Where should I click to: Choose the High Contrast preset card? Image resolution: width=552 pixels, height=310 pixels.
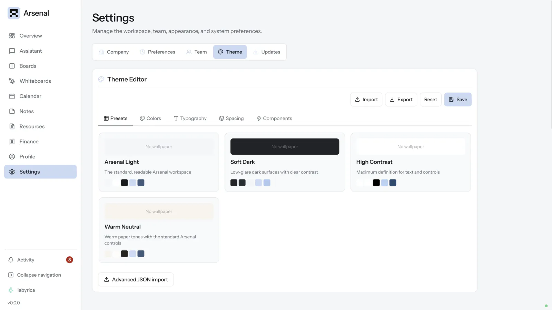point(411,162)
